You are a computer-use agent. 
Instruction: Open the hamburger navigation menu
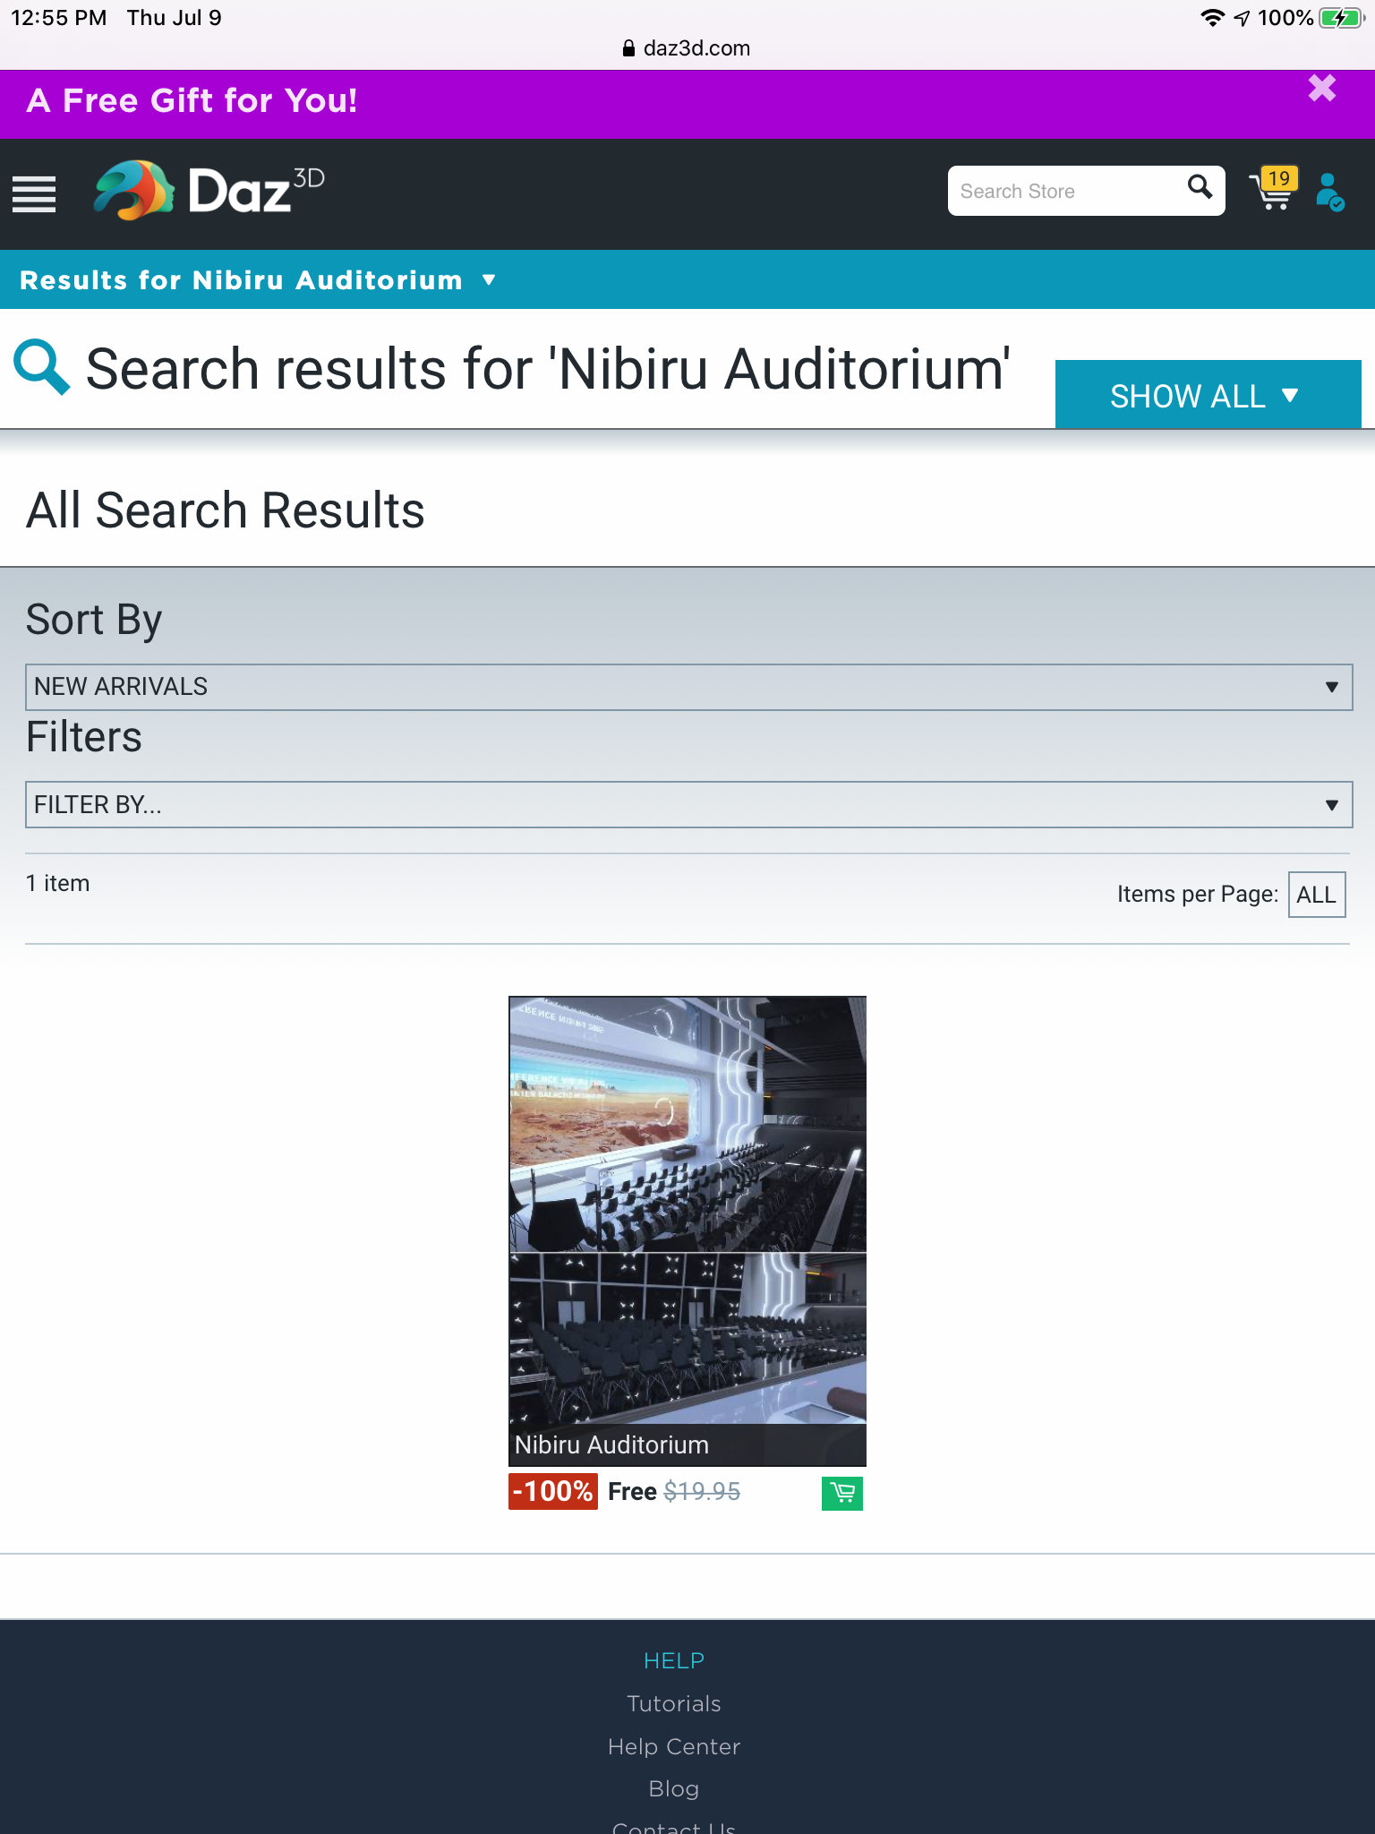[x=34, y=193]
